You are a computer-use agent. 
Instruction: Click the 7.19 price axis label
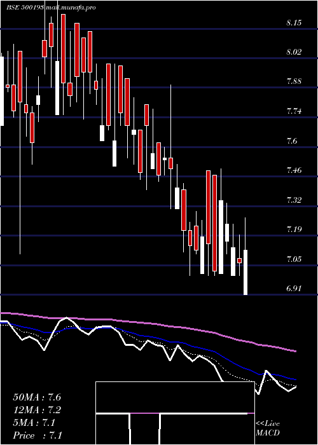point(294,229)
